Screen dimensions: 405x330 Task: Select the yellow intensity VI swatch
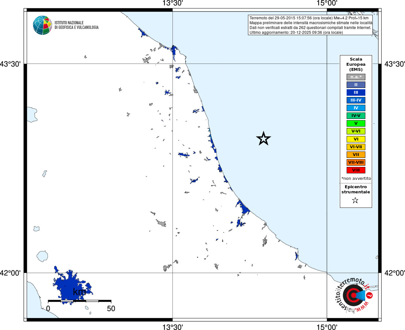click(356, 139)
